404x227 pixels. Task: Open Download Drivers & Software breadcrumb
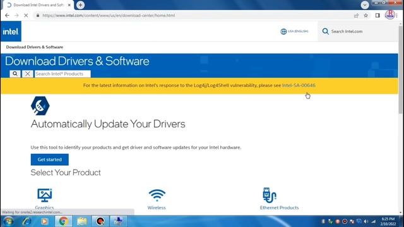click(x=35, y=47)
